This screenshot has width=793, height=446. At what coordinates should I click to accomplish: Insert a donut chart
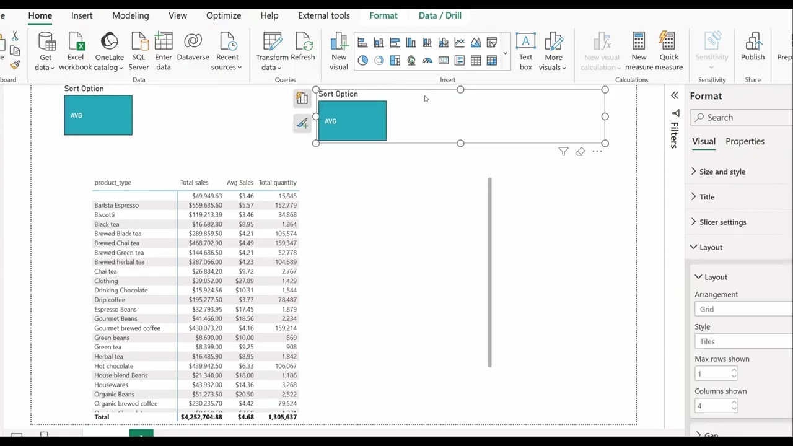click(x=379, y=60)
